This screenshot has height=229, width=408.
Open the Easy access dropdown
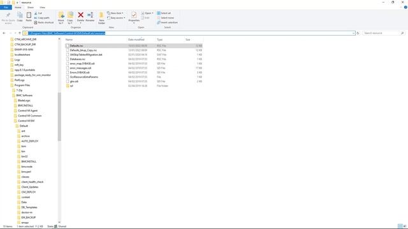116,18
